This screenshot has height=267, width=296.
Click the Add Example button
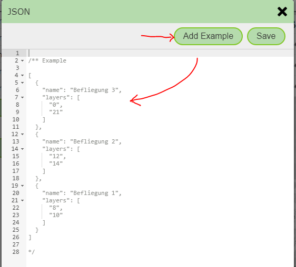point(208,36)
